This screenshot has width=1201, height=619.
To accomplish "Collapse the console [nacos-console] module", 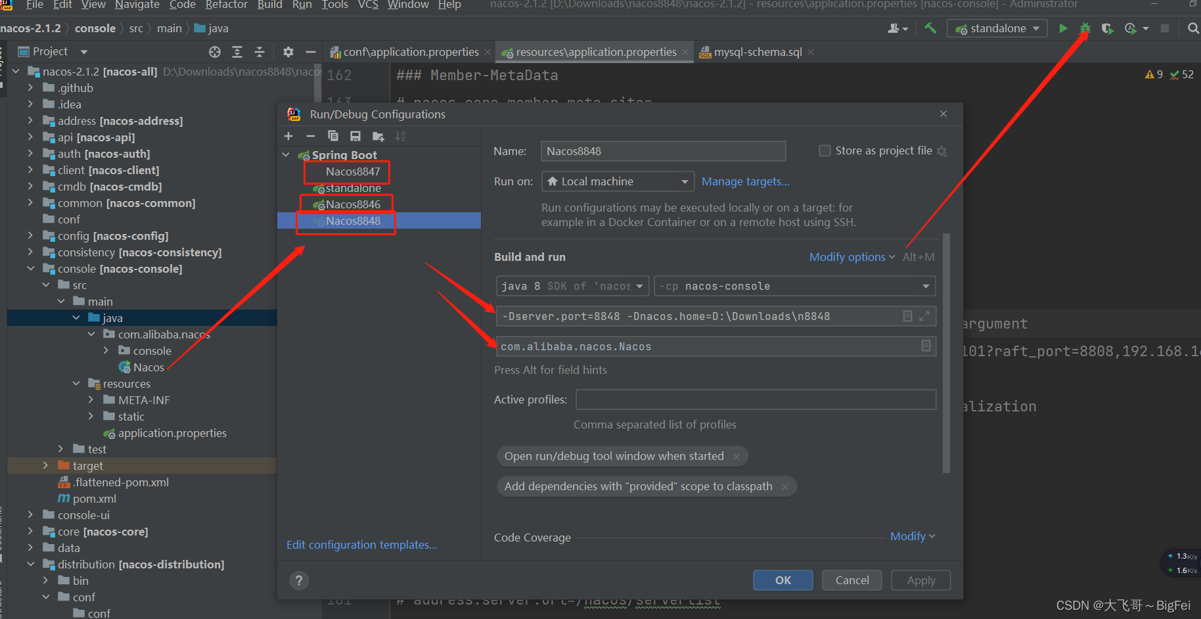I will click(x=30, y=268).
